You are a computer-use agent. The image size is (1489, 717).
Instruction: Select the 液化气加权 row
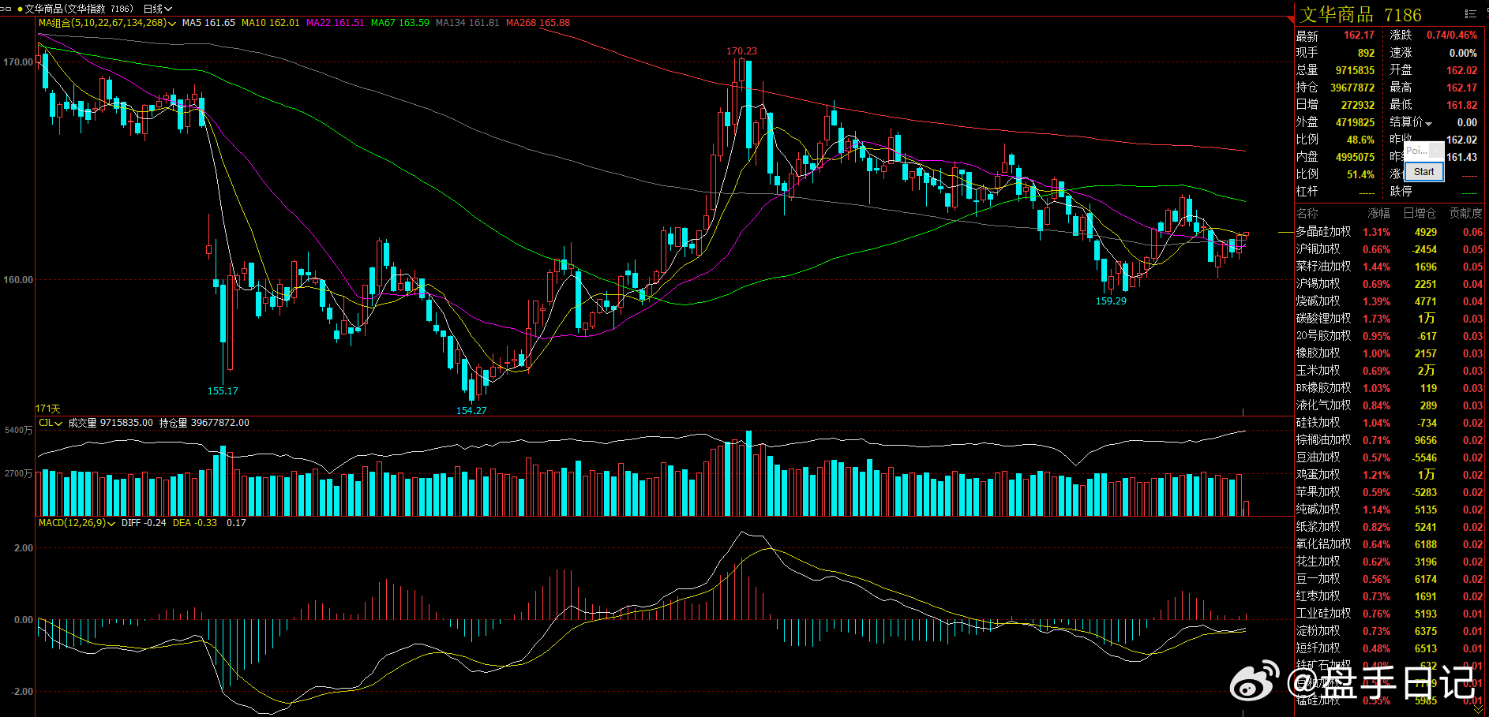coord(1390,405)
